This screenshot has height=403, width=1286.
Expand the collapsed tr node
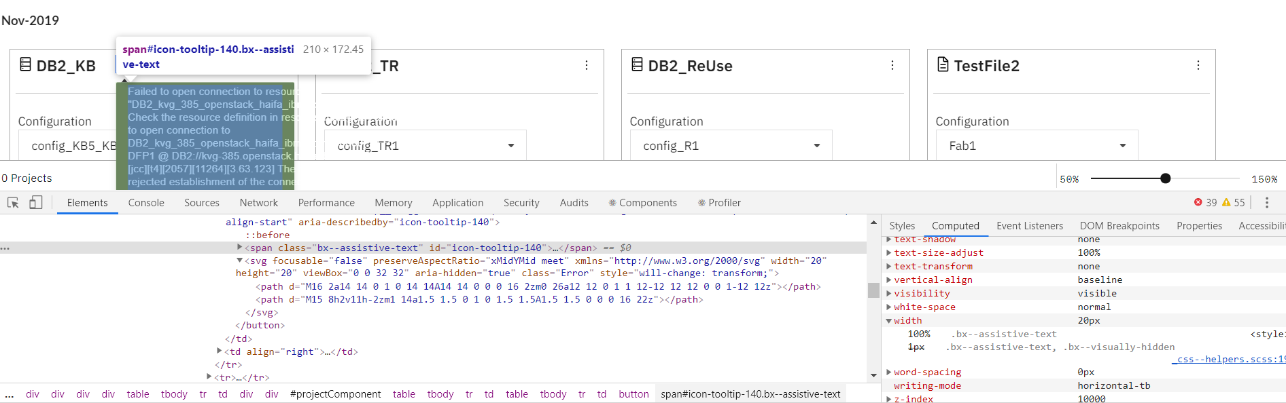click(x=209, y=377)
